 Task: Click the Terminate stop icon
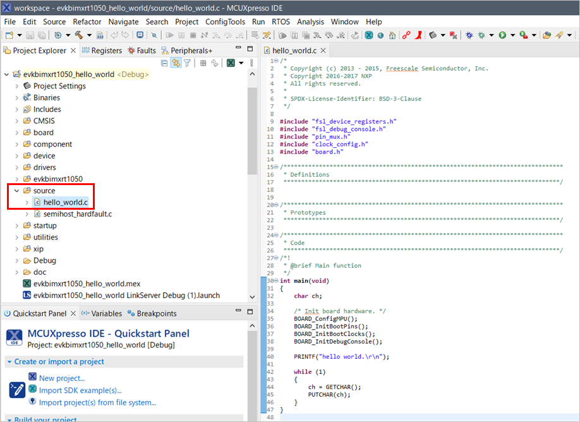193,35
